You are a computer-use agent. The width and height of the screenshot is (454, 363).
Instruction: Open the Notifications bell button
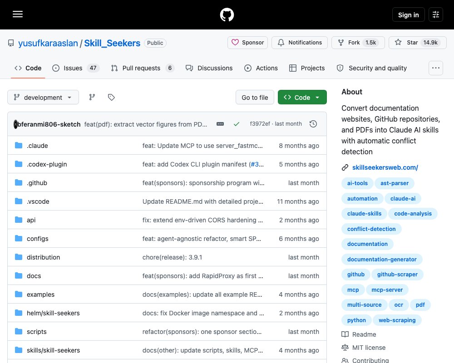click(x=300, y=43)
